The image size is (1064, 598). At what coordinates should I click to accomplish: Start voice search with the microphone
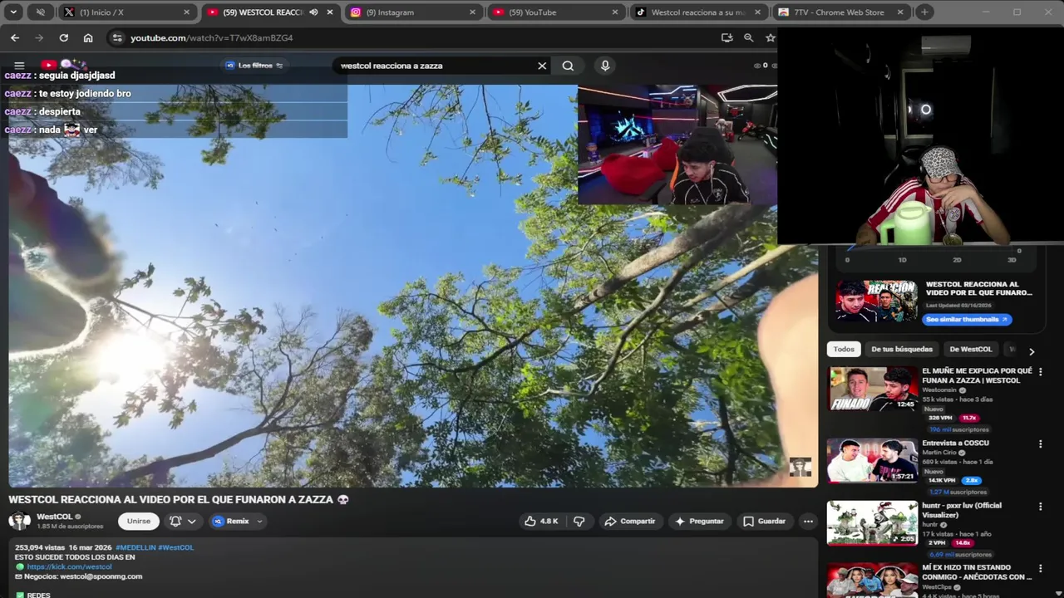605,66
